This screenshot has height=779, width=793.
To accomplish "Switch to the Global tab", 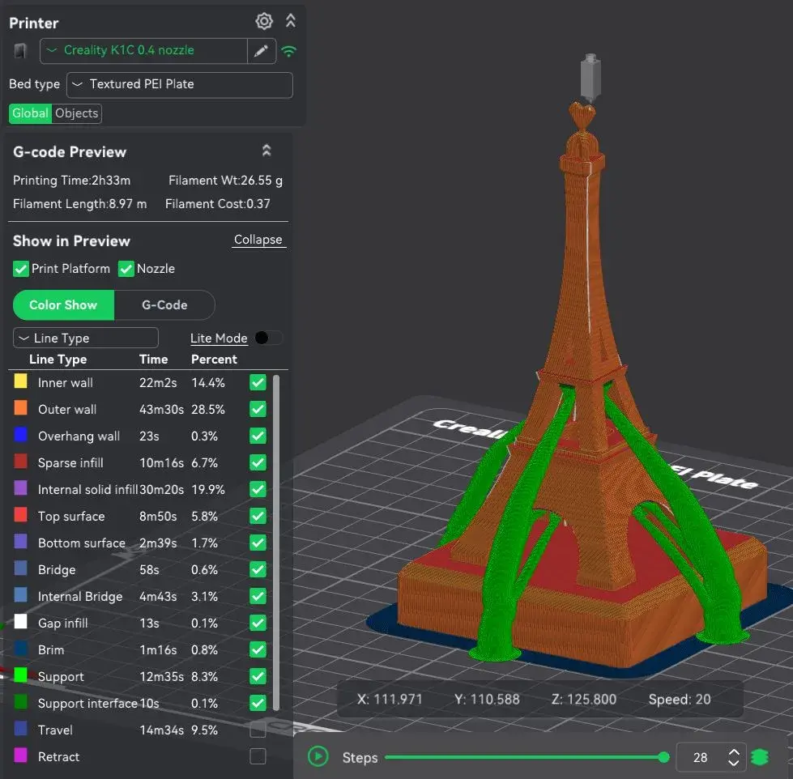I will click(30, 113).
